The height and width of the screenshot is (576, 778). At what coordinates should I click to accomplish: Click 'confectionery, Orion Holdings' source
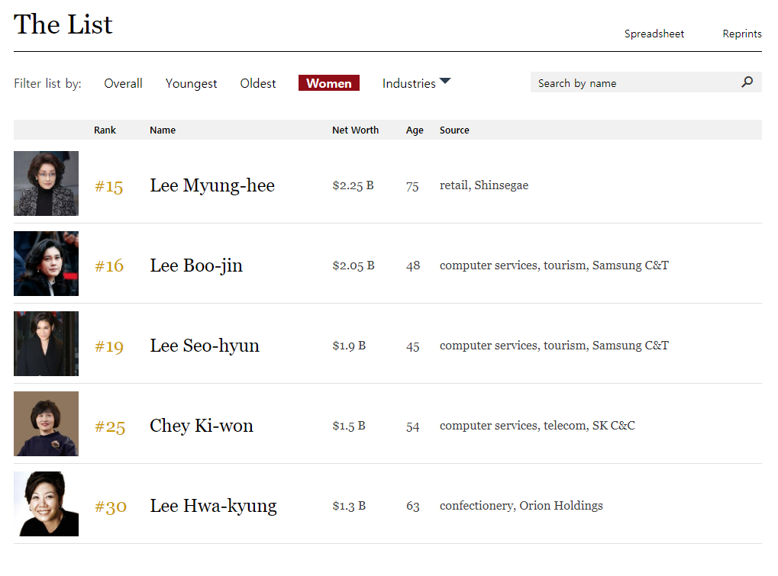tap(521, 506)
